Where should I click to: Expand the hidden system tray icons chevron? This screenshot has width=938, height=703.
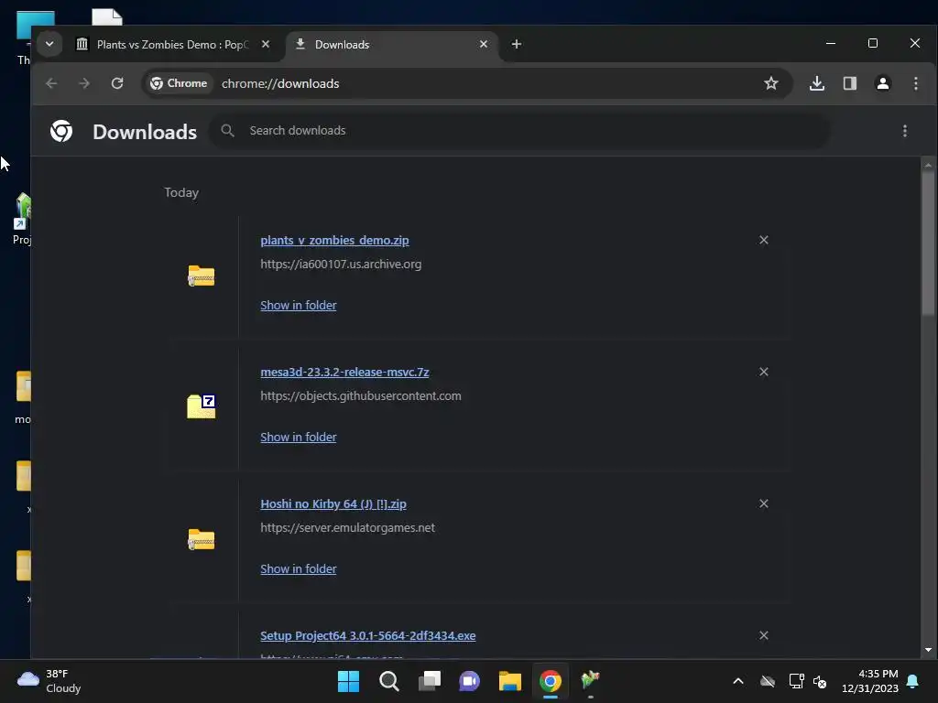tap(738, 681)
